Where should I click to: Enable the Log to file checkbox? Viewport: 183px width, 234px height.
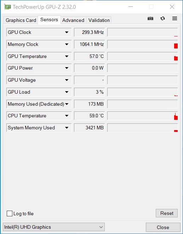(x=10, y=213)
